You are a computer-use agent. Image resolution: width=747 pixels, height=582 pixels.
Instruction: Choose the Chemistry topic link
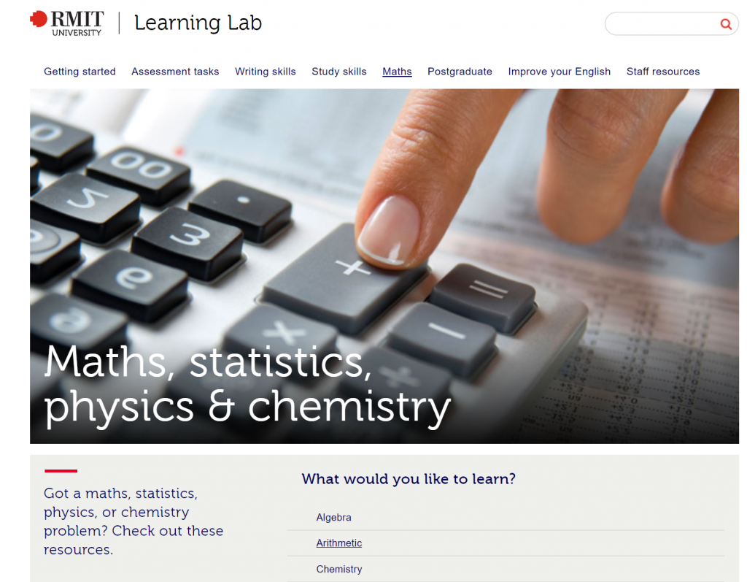[x=338, y=569]
